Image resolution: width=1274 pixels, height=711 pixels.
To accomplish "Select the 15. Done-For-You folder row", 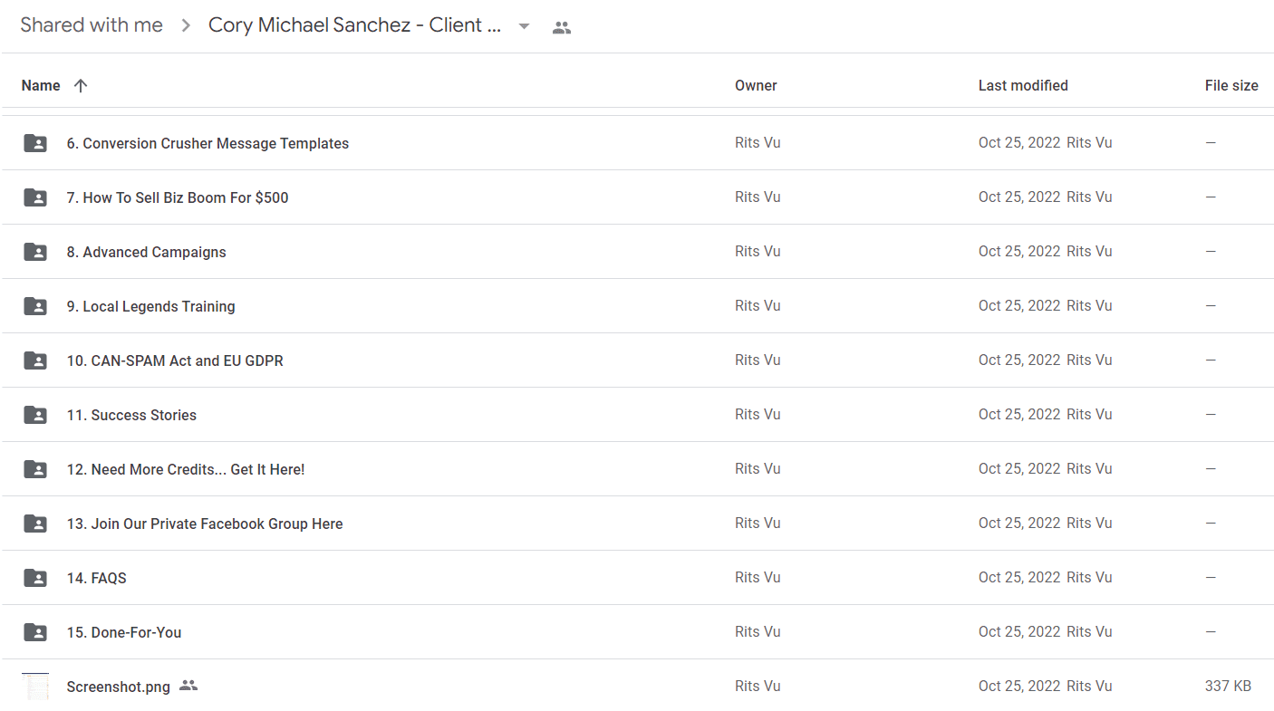I will click(x=637, y=632).
